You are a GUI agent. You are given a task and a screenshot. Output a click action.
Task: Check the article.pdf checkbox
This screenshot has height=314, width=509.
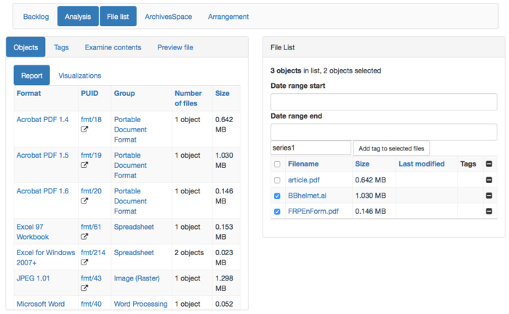[x=276, y=180]
